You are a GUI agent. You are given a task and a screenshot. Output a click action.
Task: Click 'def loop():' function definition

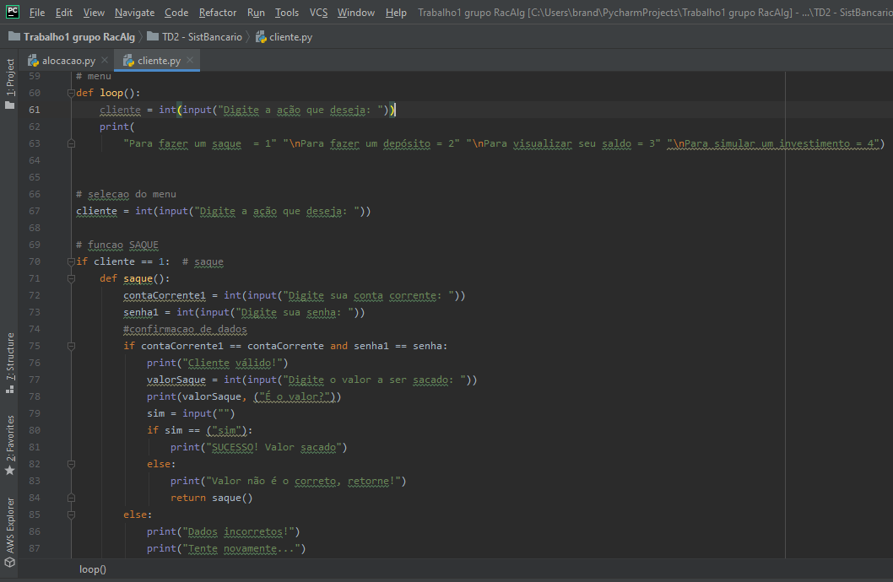tap(108, 93)
